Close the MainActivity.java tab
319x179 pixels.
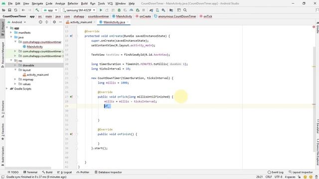(x=128, y=22)
